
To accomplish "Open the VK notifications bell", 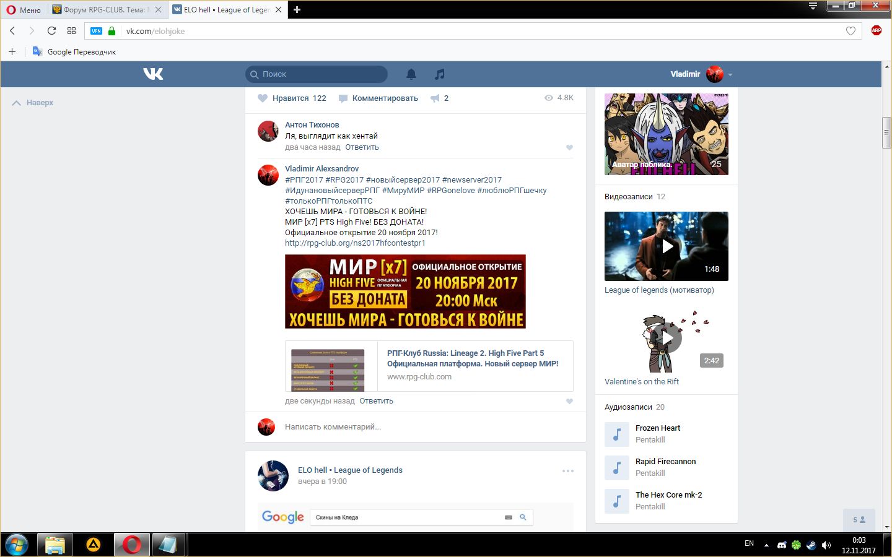I will coord(411,74).
